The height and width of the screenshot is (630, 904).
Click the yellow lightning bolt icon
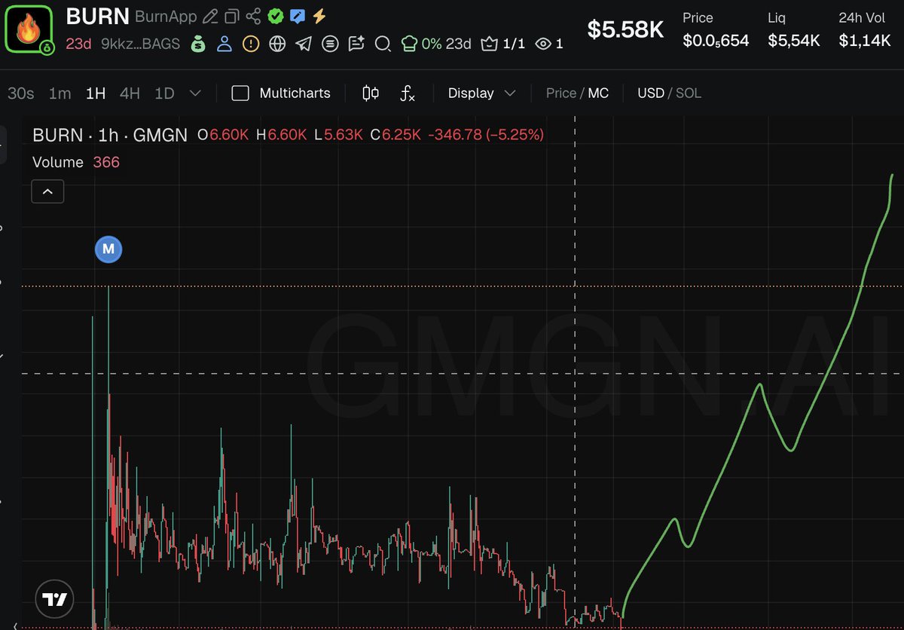[319, 16]
